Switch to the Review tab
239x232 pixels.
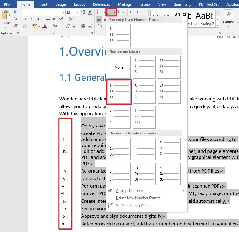[x=145, y=4]
